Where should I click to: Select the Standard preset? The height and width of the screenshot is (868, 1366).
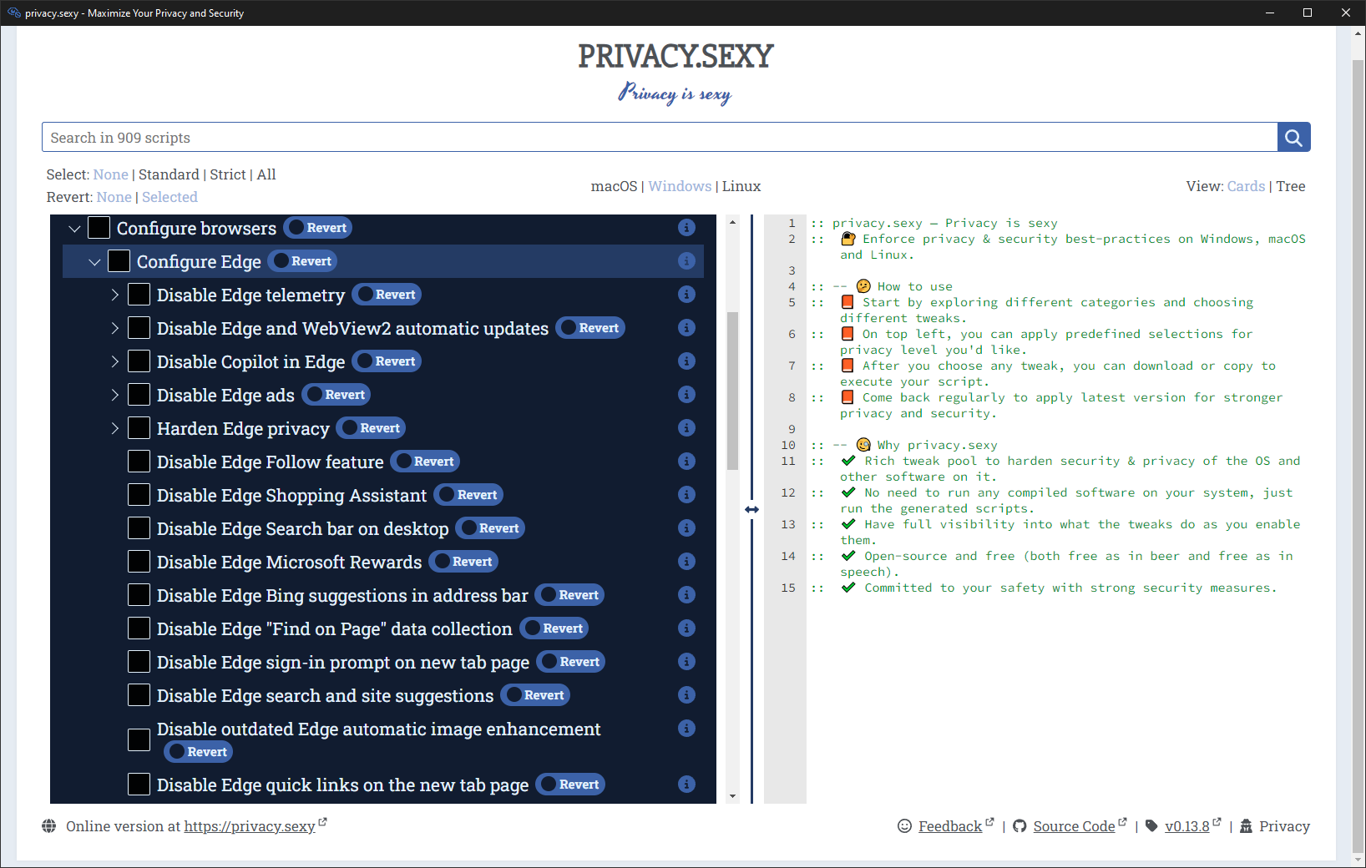(x=169, y=174)
